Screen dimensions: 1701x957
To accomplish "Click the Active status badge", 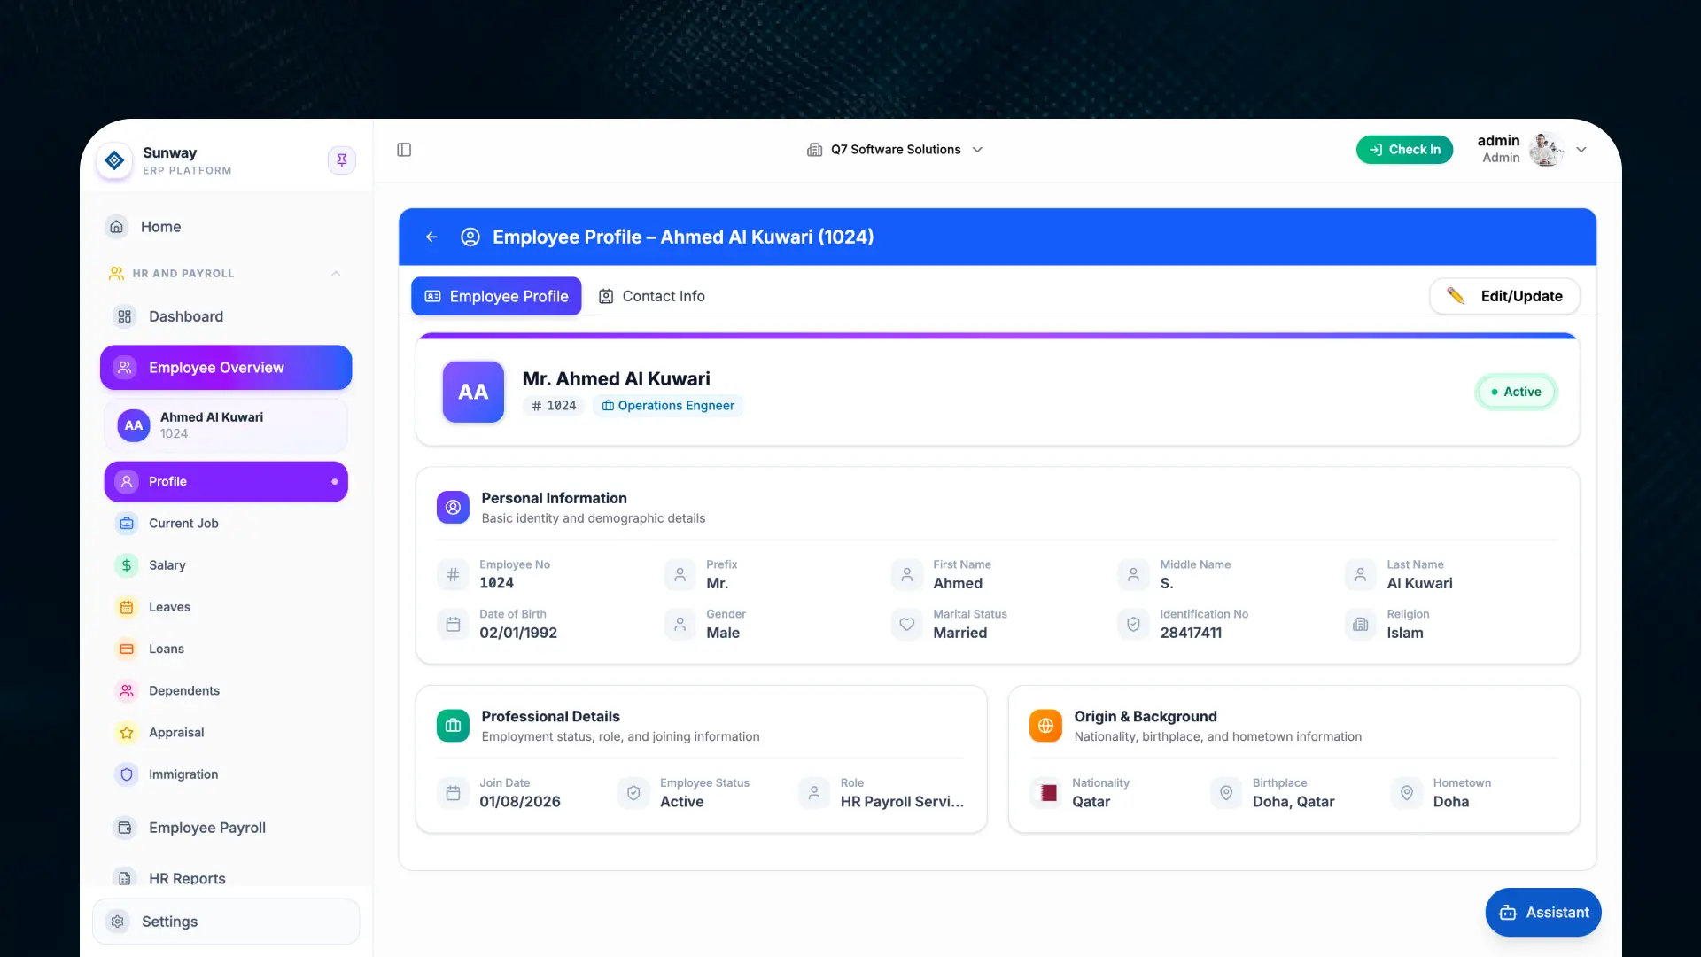I will (1516, 392).
